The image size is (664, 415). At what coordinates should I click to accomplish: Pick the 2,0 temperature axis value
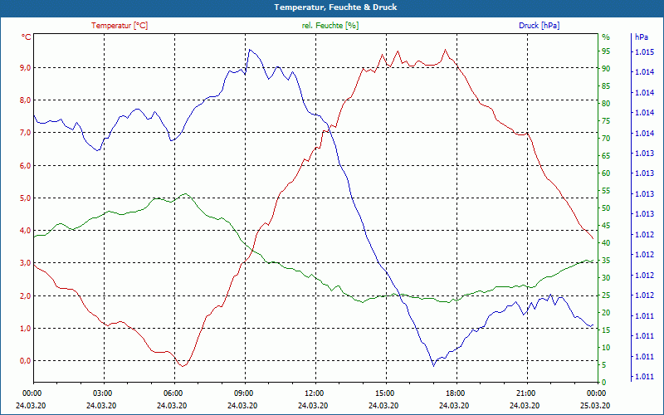(25, 296)
